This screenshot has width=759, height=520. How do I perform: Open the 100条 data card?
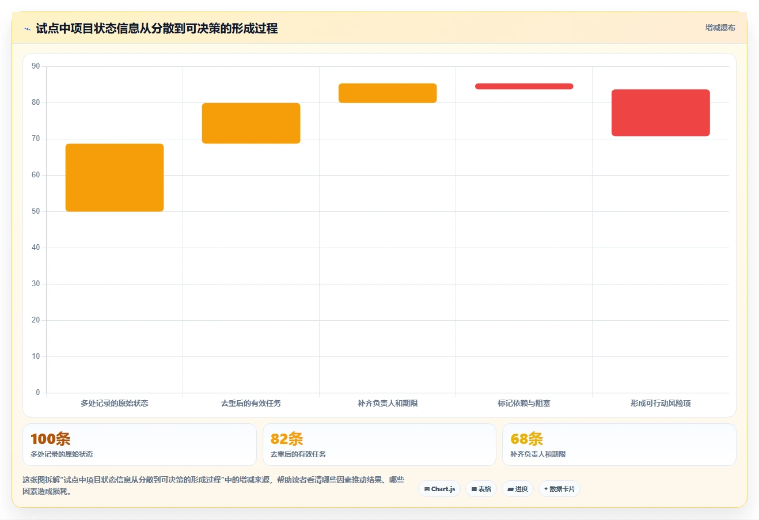[x=139, y=445]
